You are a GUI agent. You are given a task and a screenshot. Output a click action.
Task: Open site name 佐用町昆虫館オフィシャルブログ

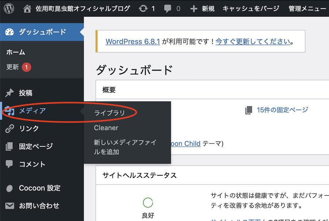coord(83,9)
